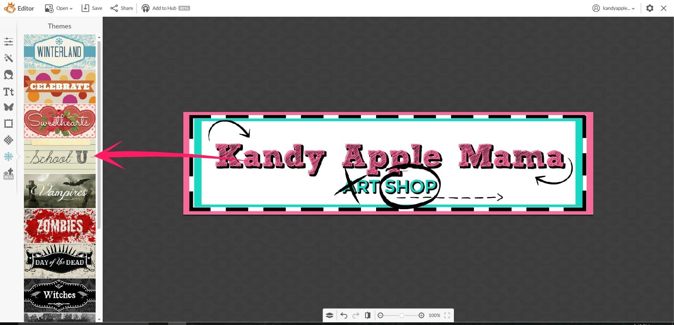The height and width of the screenshot is (325, 674).
Task: Zoom out with the minus icon
Action: click(x=380, y=315)
